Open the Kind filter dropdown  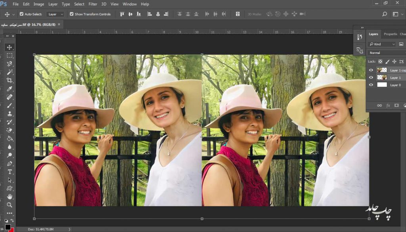tap(382, 44)
